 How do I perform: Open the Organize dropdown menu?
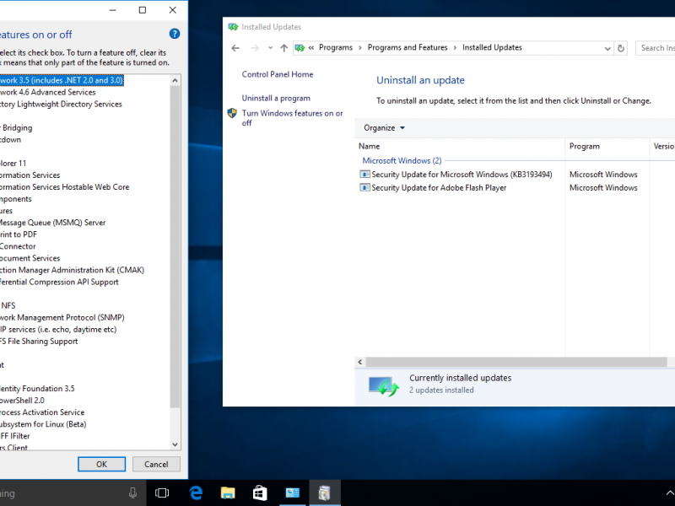[384, 128]
